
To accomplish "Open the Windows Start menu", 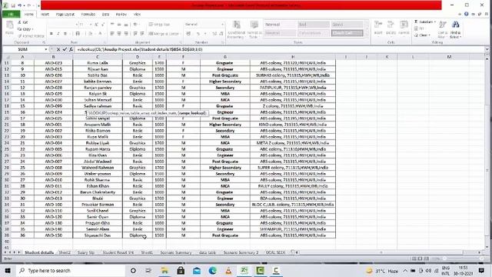I will [x=8, y=270].
